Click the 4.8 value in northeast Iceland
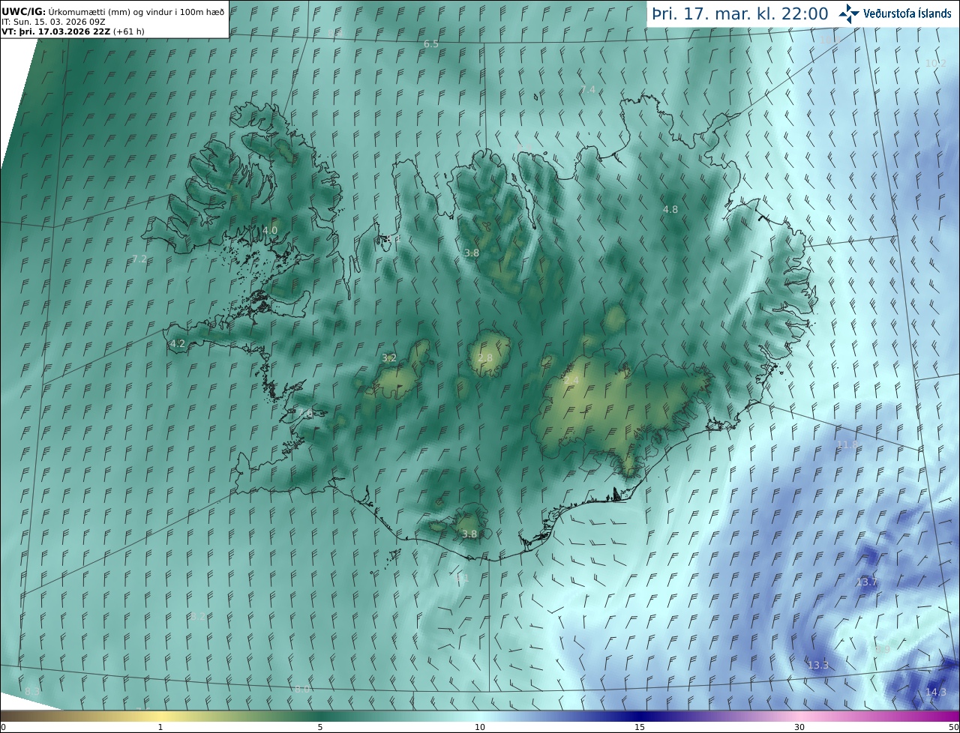Screen dimensions: 960x733 point(670,210)
